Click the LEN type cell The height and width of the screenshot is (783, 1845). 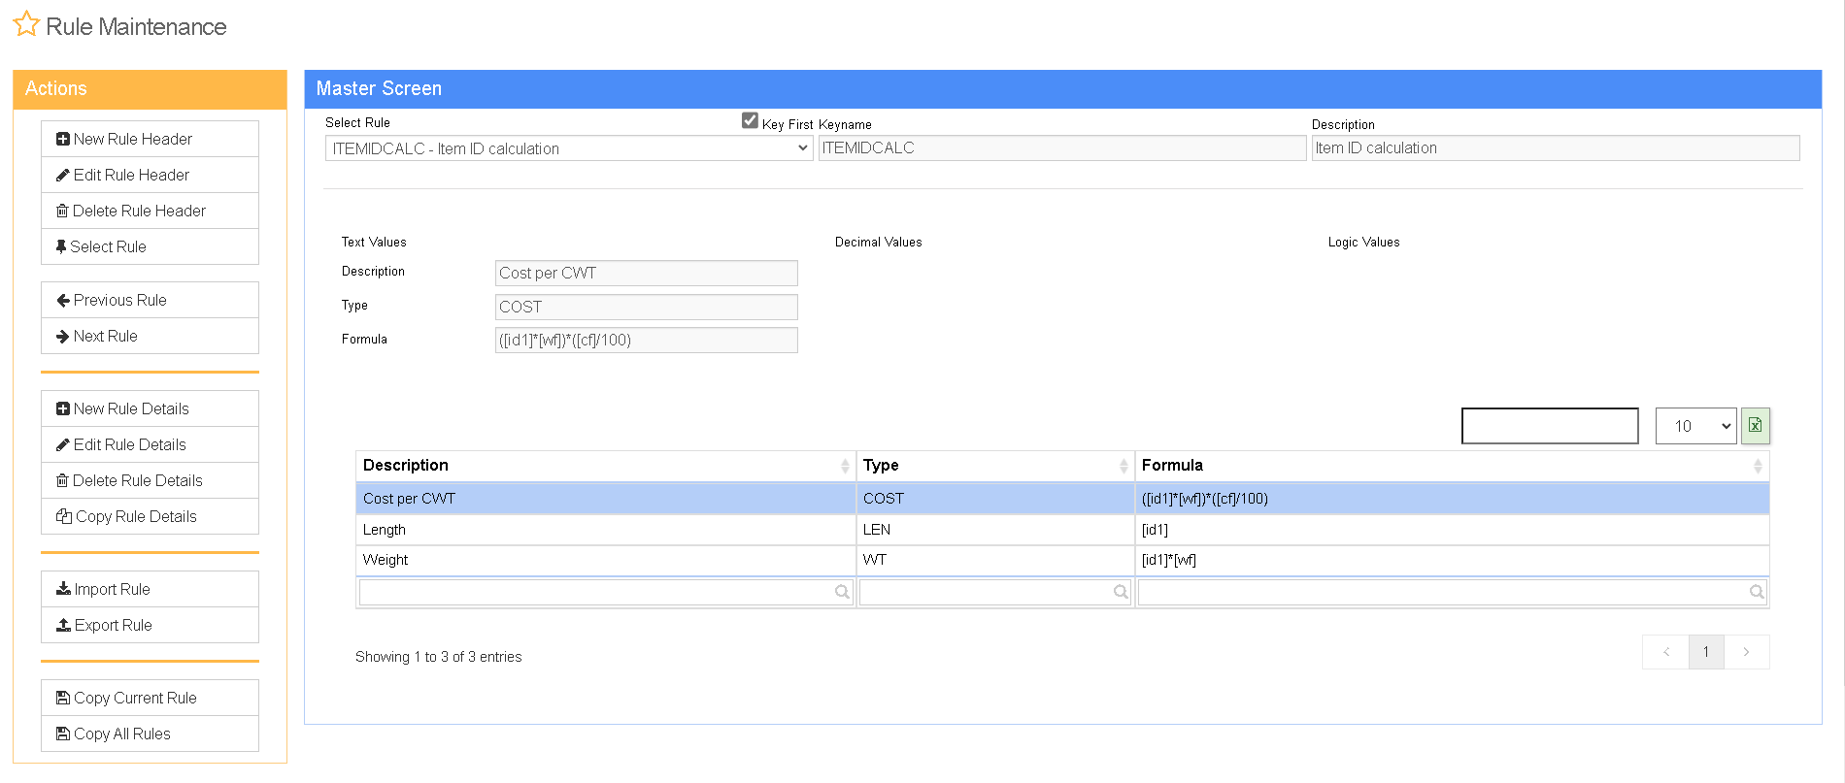click(x=995, y=530)
